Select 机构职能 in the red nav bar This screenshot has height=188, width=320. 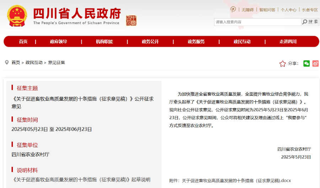pyautogui.click(x=104, y=42)
